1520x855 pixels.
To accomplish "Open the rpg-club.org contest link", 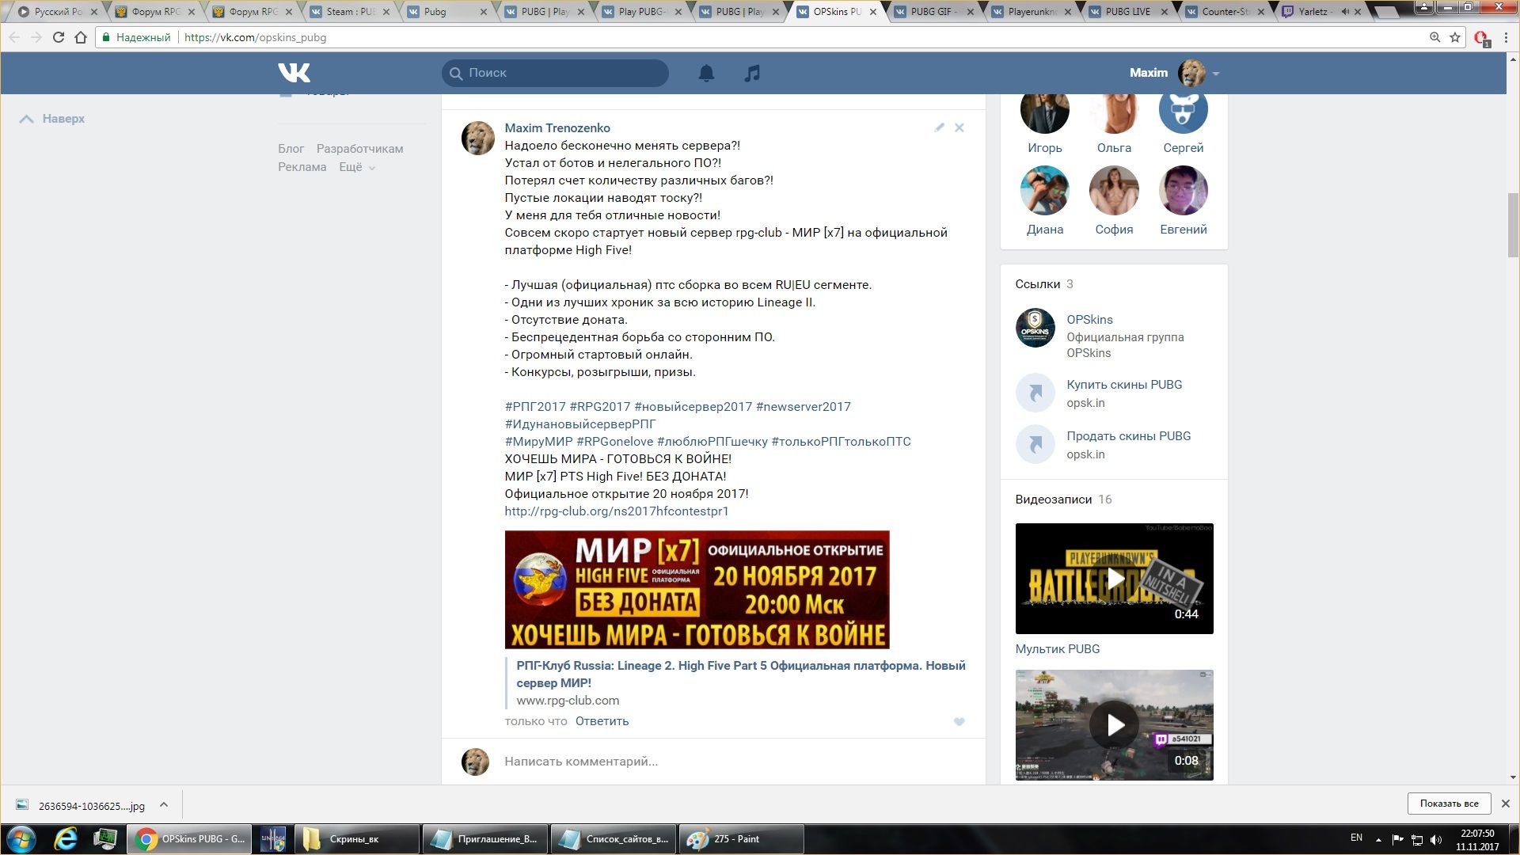I will pyautogui.click(x=617, y=511).
